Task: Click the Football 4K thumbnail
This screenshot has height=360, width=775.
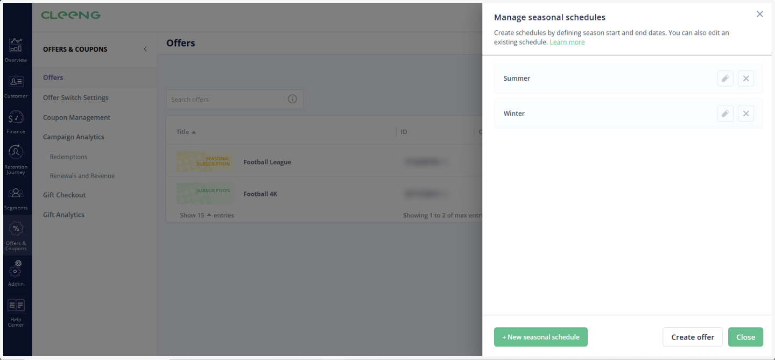Action: pyautogui.click(x=206, y=194)
